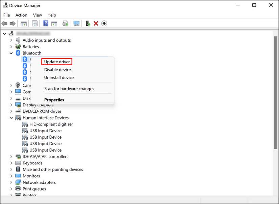This screenshot has height=204, width=279.
Task: Collapse the Bluetooth category
Action: pyautogui.click(x=11, y=53)
